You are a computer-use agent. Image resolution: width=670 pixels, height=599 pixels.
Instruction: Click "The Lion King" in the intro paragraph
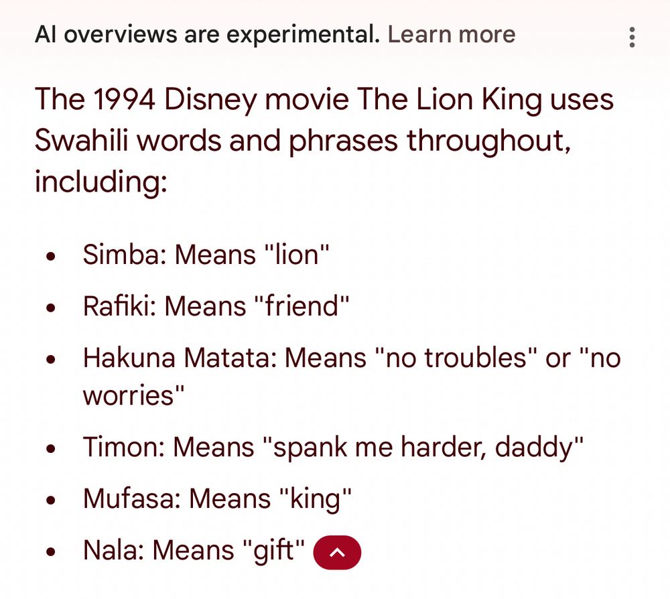[449, 100]
